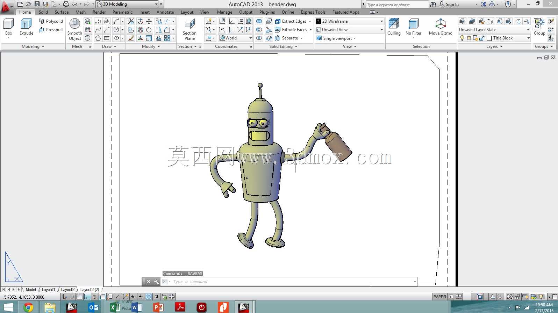Screen dimensions: 558x313
Task: Open the Layer Properties icon
Action: (462, 21)
